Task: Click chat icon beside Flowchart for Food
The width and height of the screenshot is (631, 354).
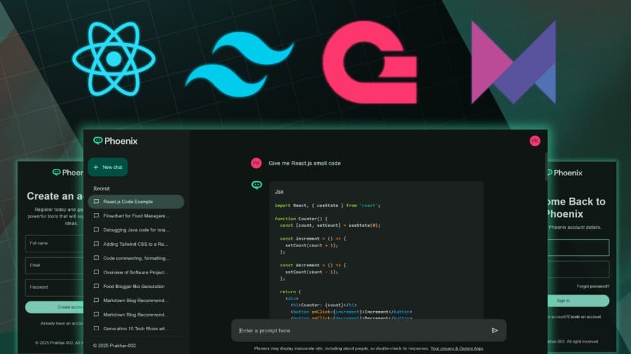Action: pos(96,216)
